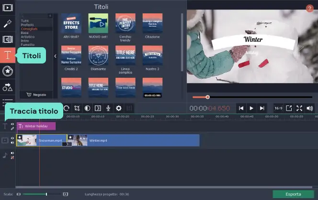The image size is (318, 200).
Task: Click the timeline horizontal scrollbar
Action: (x=164, y=187)
